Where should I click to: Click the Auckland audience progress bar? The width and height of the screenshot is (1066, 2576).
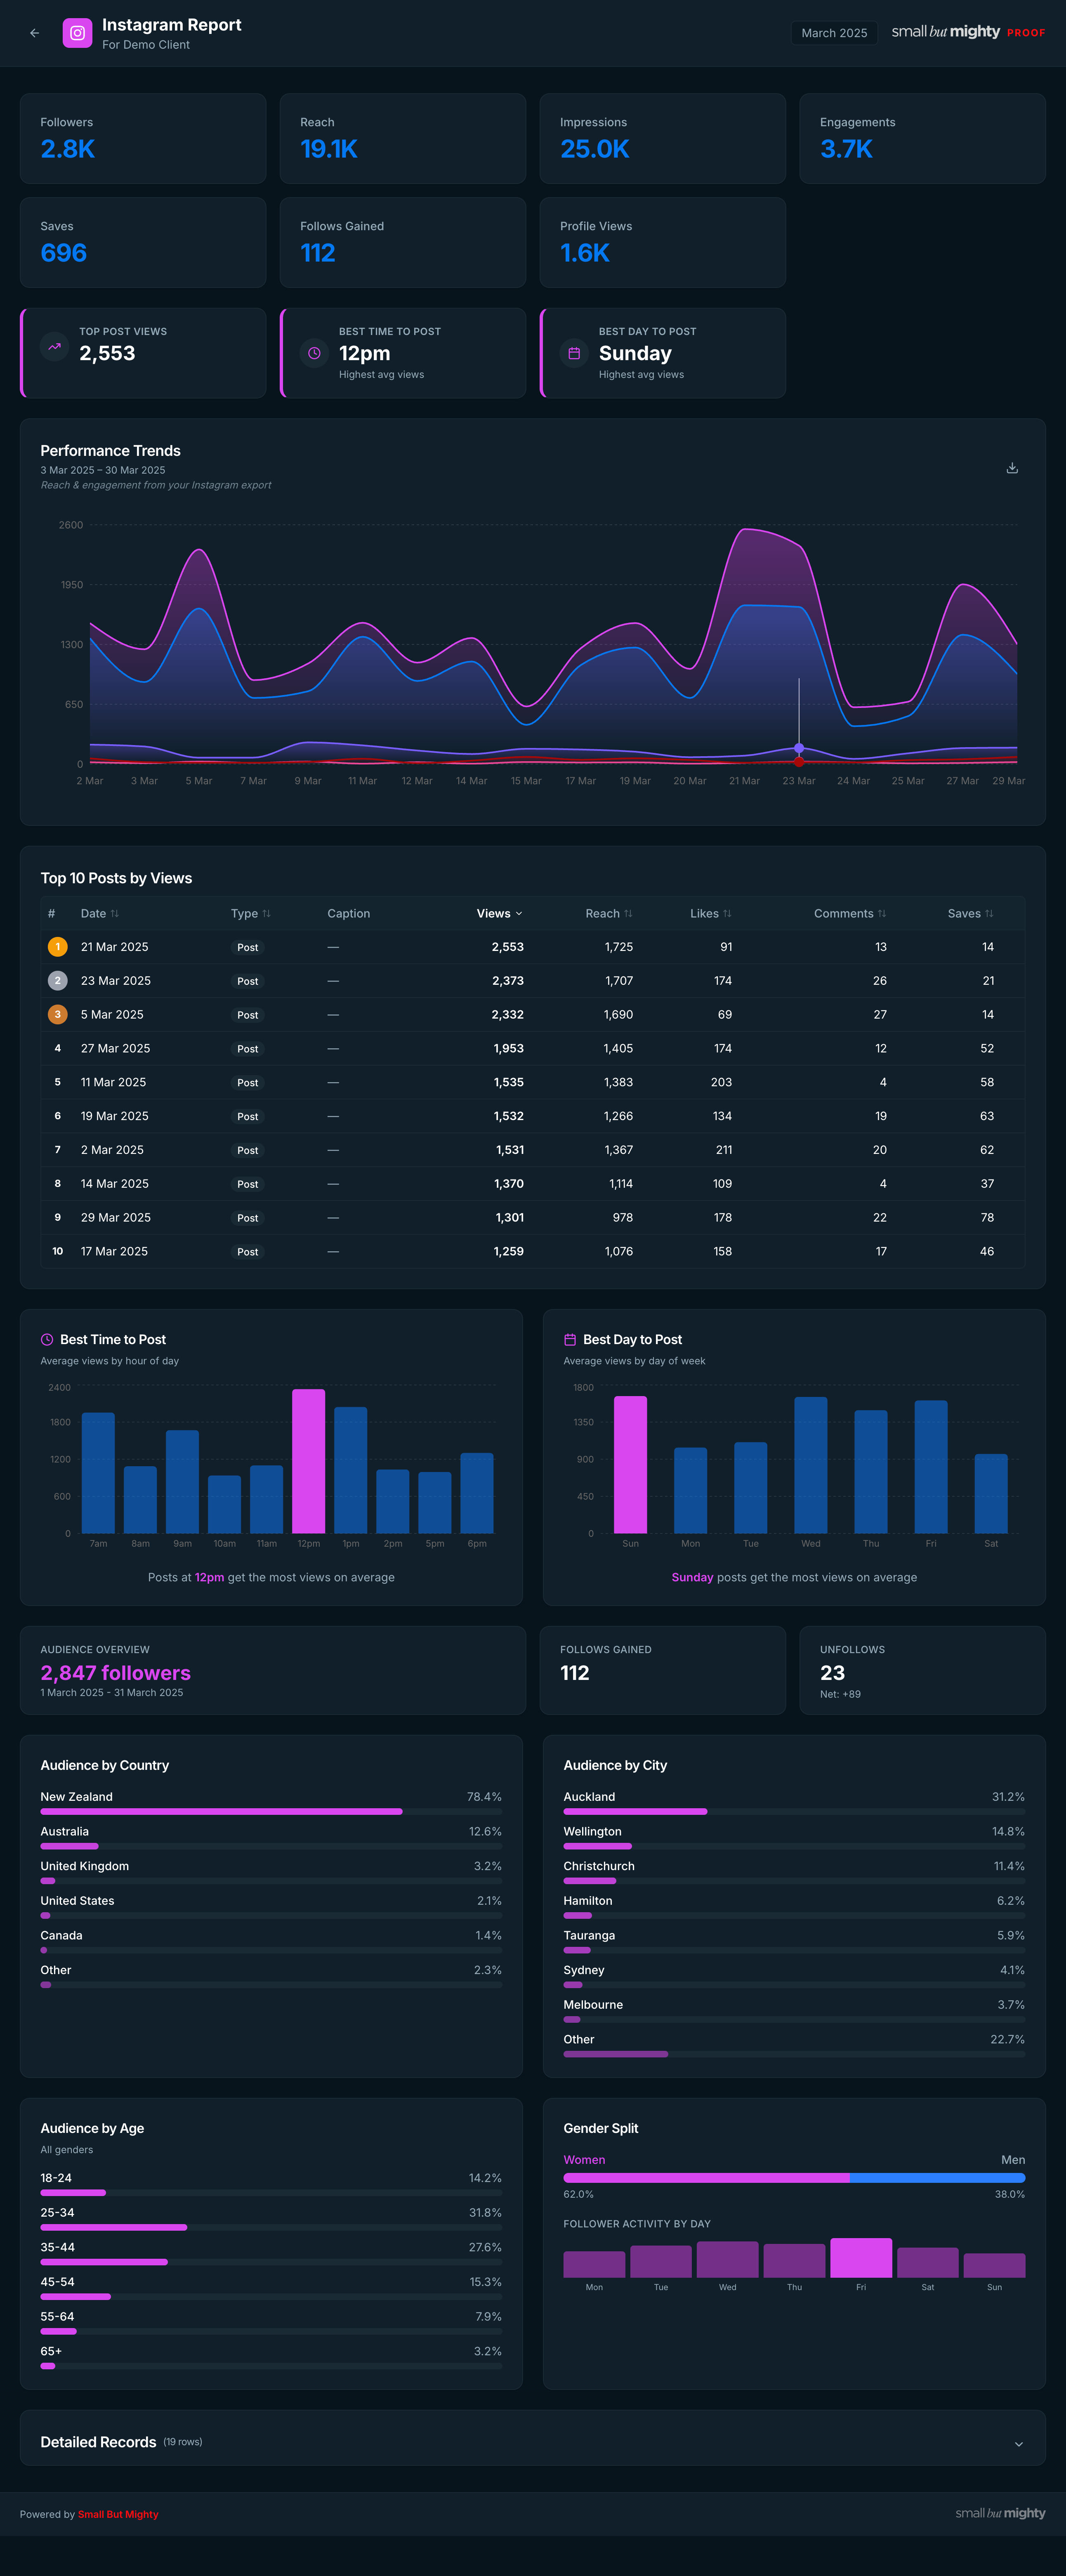tap(794, 1812)
